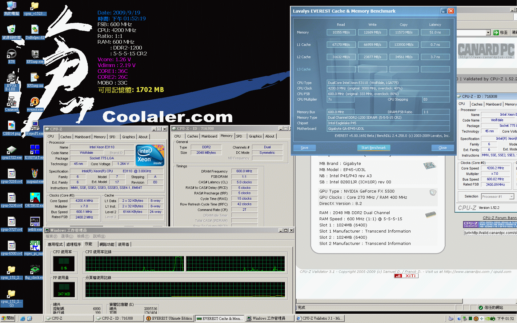Launch the everest.exe desktop icon
The width and height of the screenshot is (517, 323).
(x=35, y=104)
